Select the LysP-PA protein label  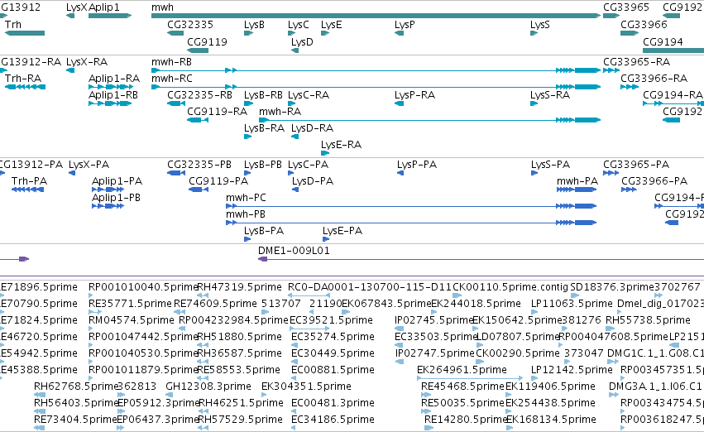click(417, 165)
